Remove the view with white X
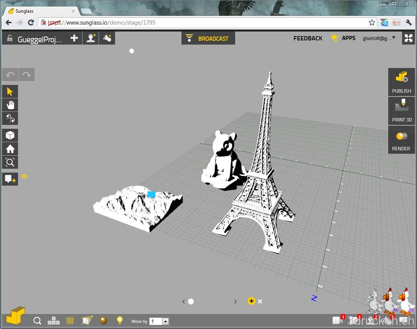This screenshot has width=417, height=329. 260,301
